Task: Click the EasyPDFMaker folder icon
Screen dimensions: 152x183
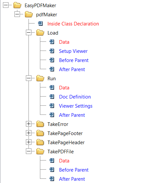Action: [17, 5]
